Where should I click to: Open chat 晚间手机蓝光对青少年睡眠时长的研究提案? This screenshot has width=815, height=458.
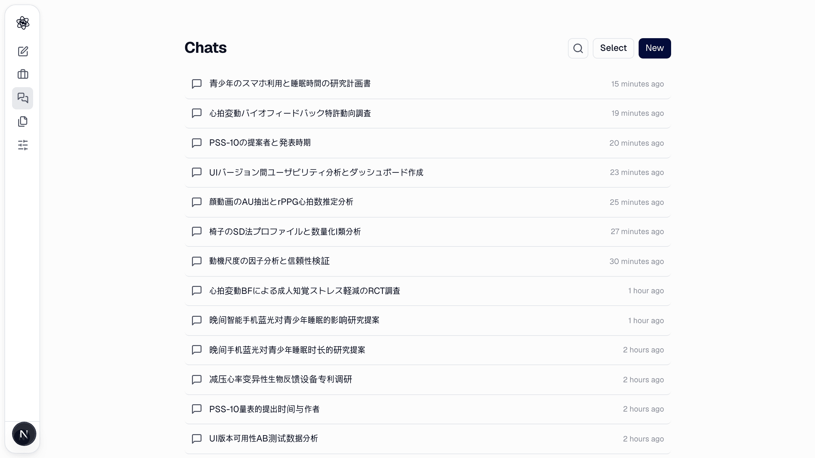click(x=428, y=350)
